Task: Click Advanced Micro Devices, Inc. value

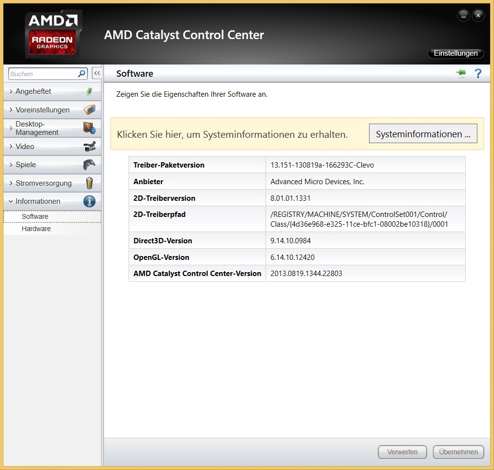Action: (x=317, y=182)
